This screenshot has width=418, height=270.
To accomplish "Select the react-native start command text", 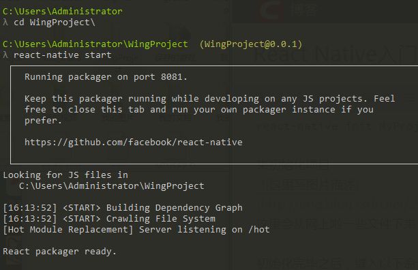I will pos(62,55).
